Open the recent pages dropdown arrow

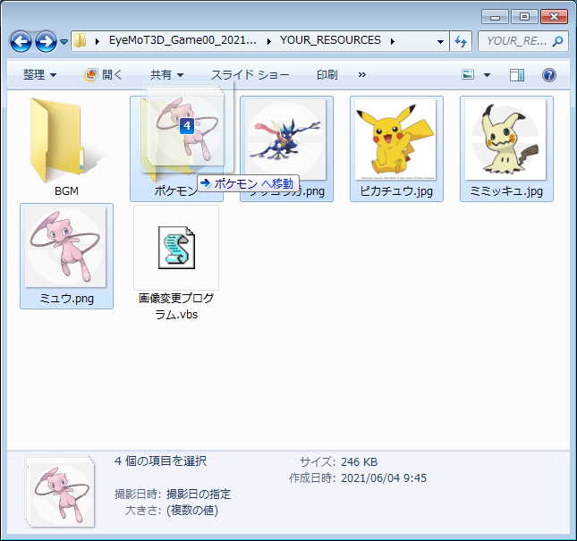click(x=64, y=42)
